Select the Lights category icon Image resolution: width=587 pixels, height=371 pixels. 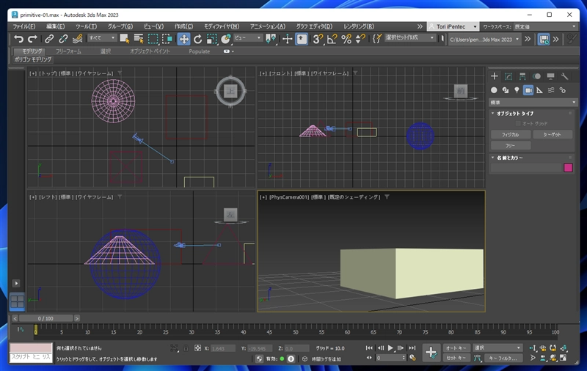pyautogui.click(x=517, y=90)
